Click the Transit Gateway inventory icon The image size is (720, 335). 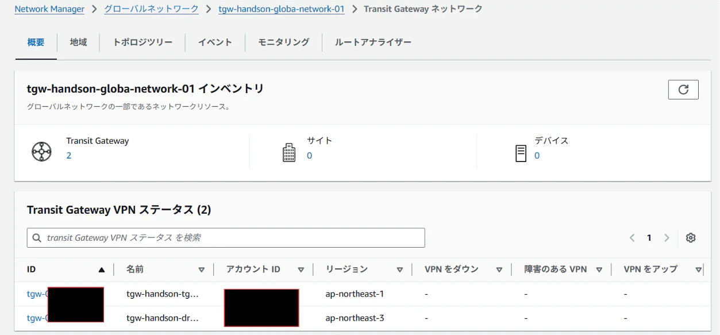click(41, 152)
